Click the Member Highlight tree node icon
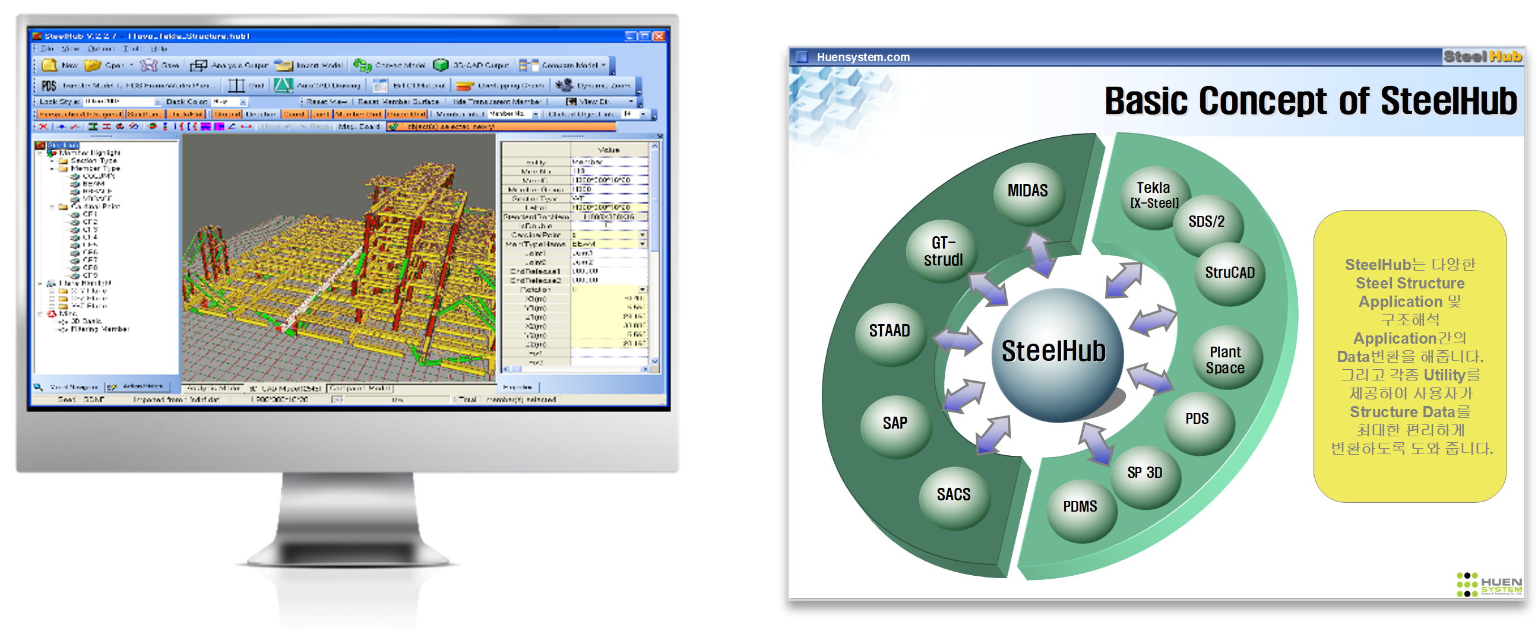This screenshot has height=628, width=1538. pos(52,153)
